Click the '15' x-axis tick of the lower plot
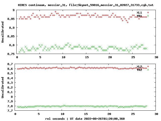This screenshot has width=161, height=121. click(86, 114)
